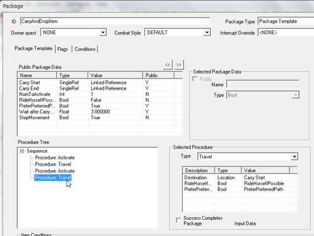Select the RideHorseIf... procedure row
This screenshot has height=236, width=314.
click(x=240, y=183)
